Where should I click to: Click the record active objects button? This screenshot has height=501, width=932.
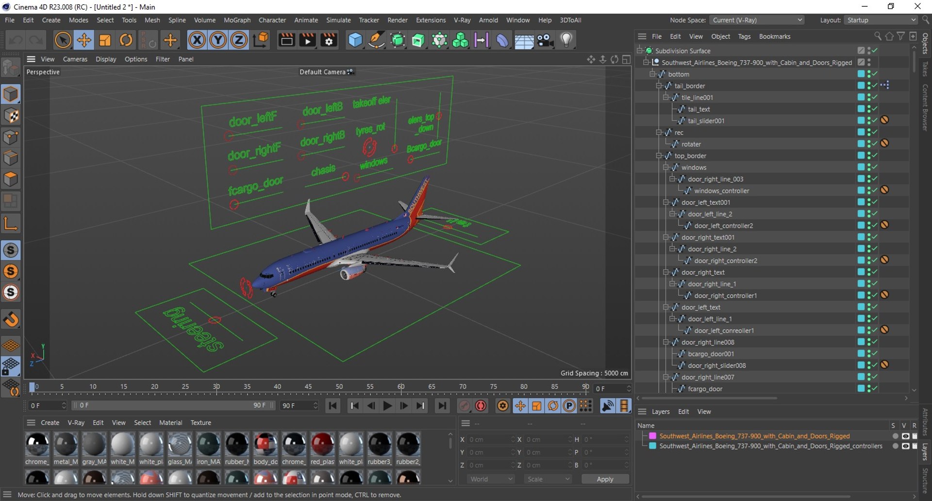point(465,406)
